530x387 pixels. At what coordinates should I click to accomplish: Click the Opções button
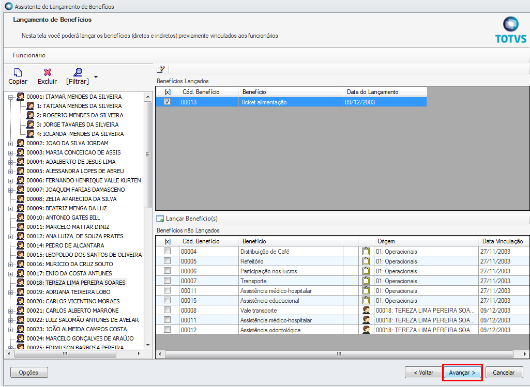tap(29, 373)
